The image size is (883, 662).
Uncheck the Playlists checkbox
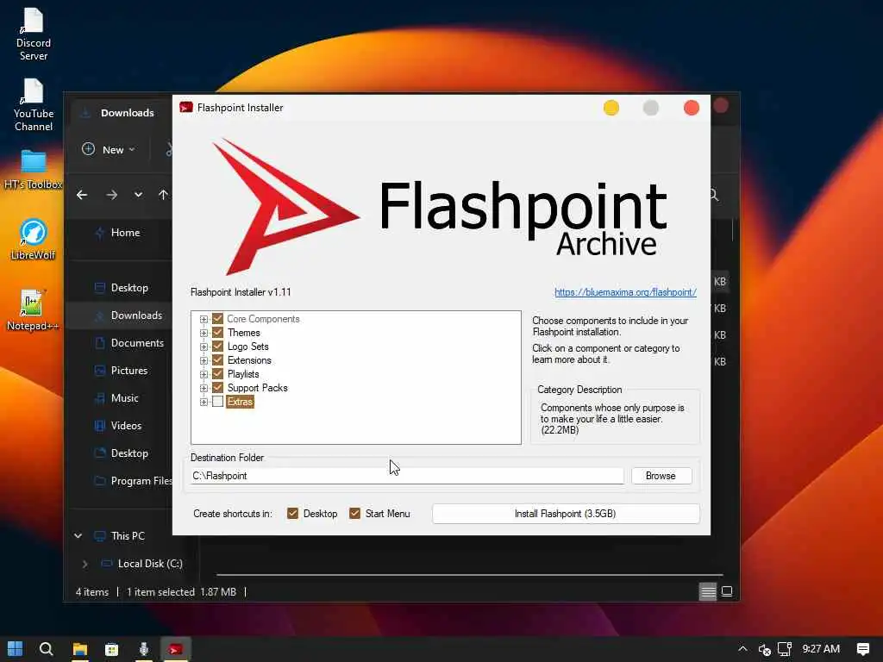click(x=218, y=374)
